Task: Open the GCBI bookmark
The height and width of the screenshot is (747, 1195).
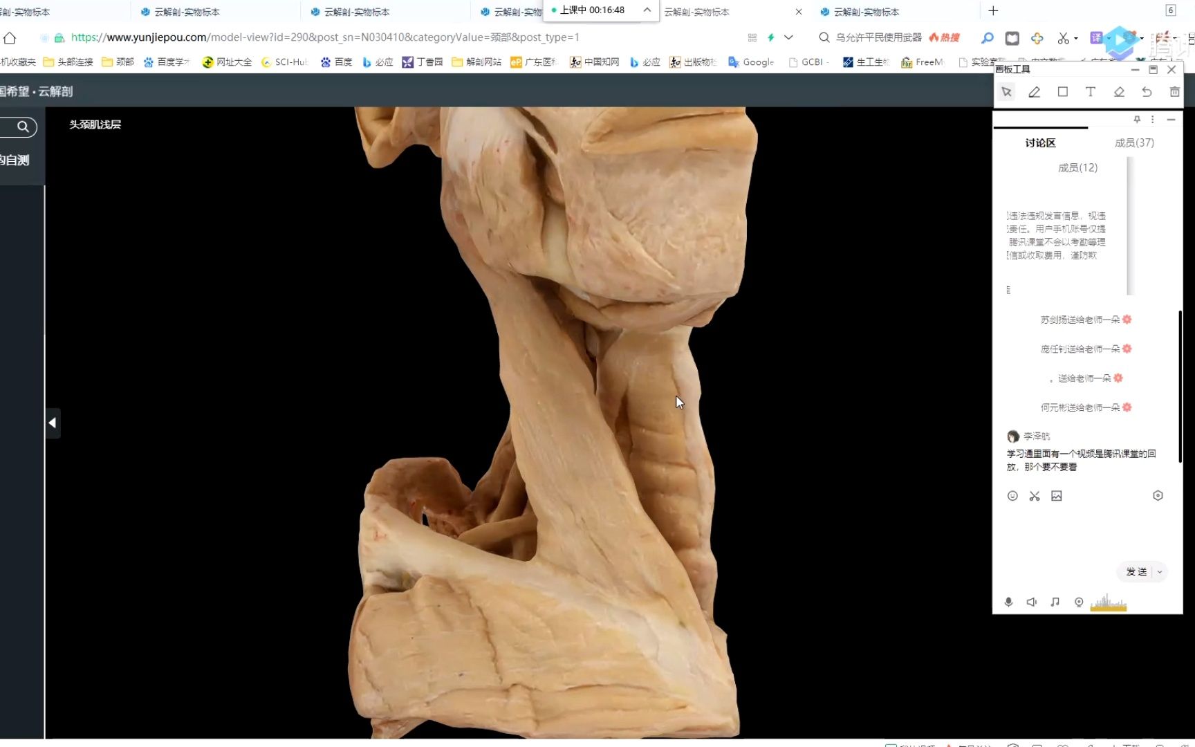Action: tap(808, 62)
